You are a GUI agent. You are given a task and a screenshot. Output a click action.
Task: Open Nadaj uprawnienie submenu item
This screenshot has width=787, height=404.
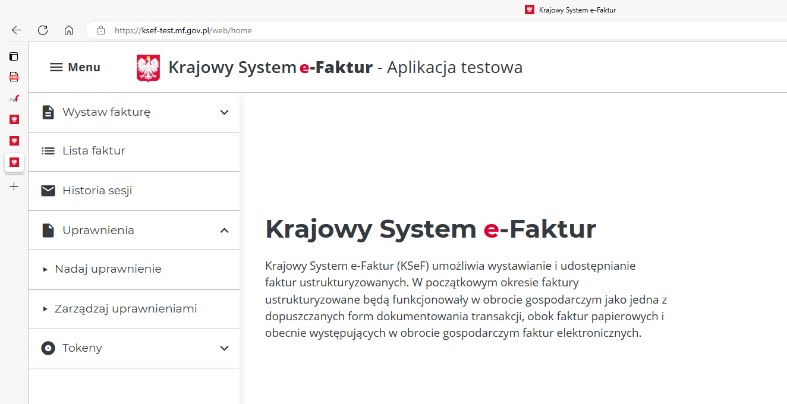pos(108,269)
